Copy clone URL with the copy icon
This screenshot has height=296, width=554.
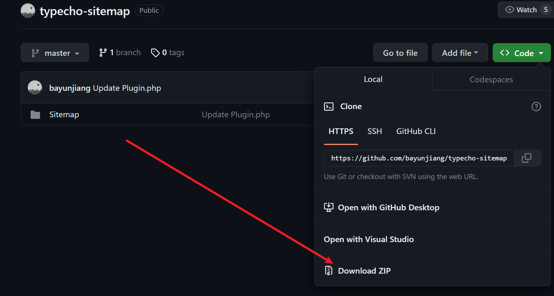(527, 158)
